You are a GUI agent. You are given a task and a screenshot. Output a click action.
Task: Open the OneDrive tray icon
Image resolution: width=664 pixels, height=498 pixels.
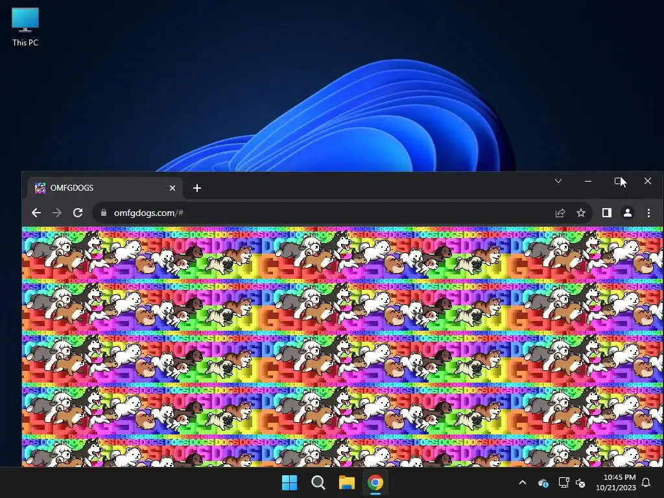(x=543, y=482)
